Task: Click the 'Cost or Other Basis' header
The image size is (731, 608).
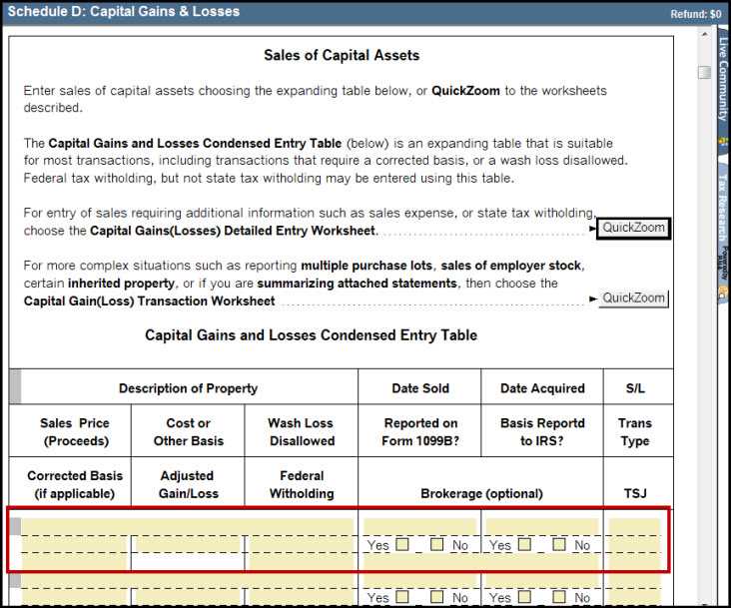Action: [189, 432]
